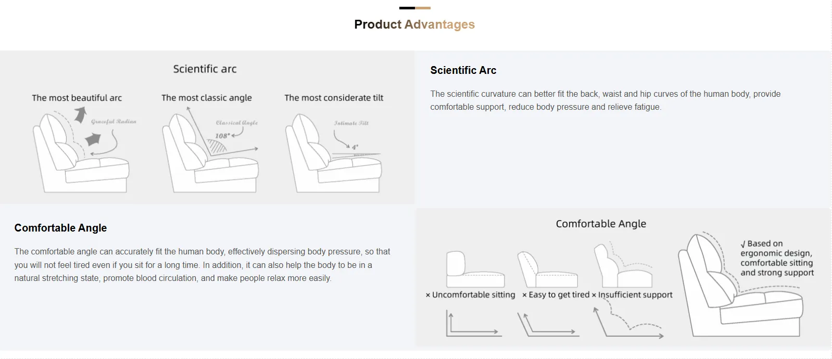Click the Insufficient support chair illustration
The height and width of the screenshot is (359, 832).
tap(622, 265)
